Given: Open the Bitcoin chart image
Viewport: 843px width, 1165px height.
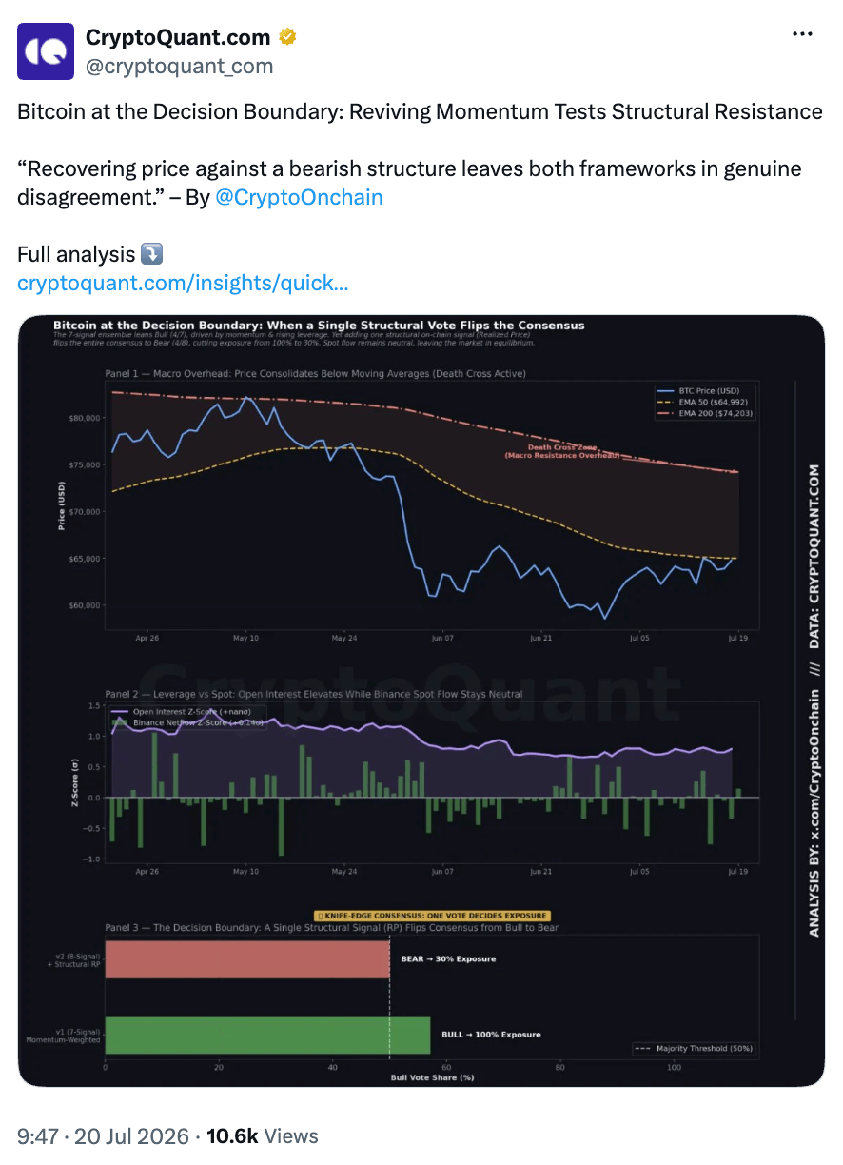Looking at the screenshot, I should coord(421,701).
